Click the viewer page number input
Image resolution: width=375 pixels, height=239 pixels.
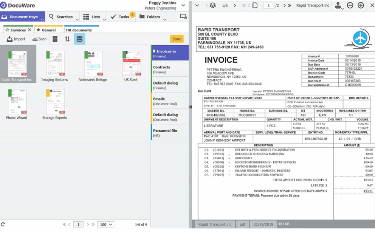(x=268, y=5)
